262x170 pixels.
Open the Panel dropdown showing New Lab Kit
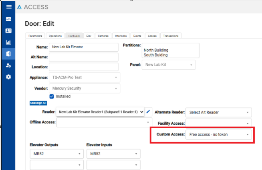tap(169, 65)
